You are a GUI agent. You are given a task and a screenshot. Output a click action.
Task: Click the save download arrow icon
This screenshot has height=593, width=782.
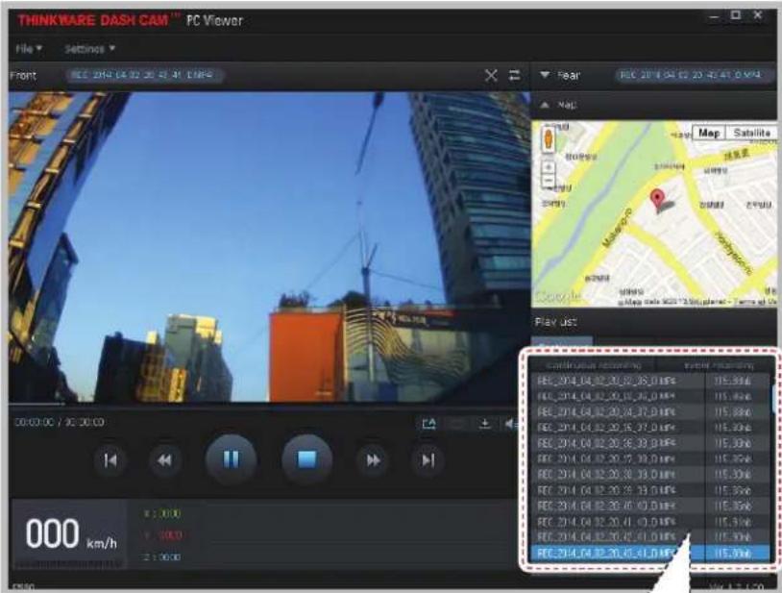pos(484,424)
